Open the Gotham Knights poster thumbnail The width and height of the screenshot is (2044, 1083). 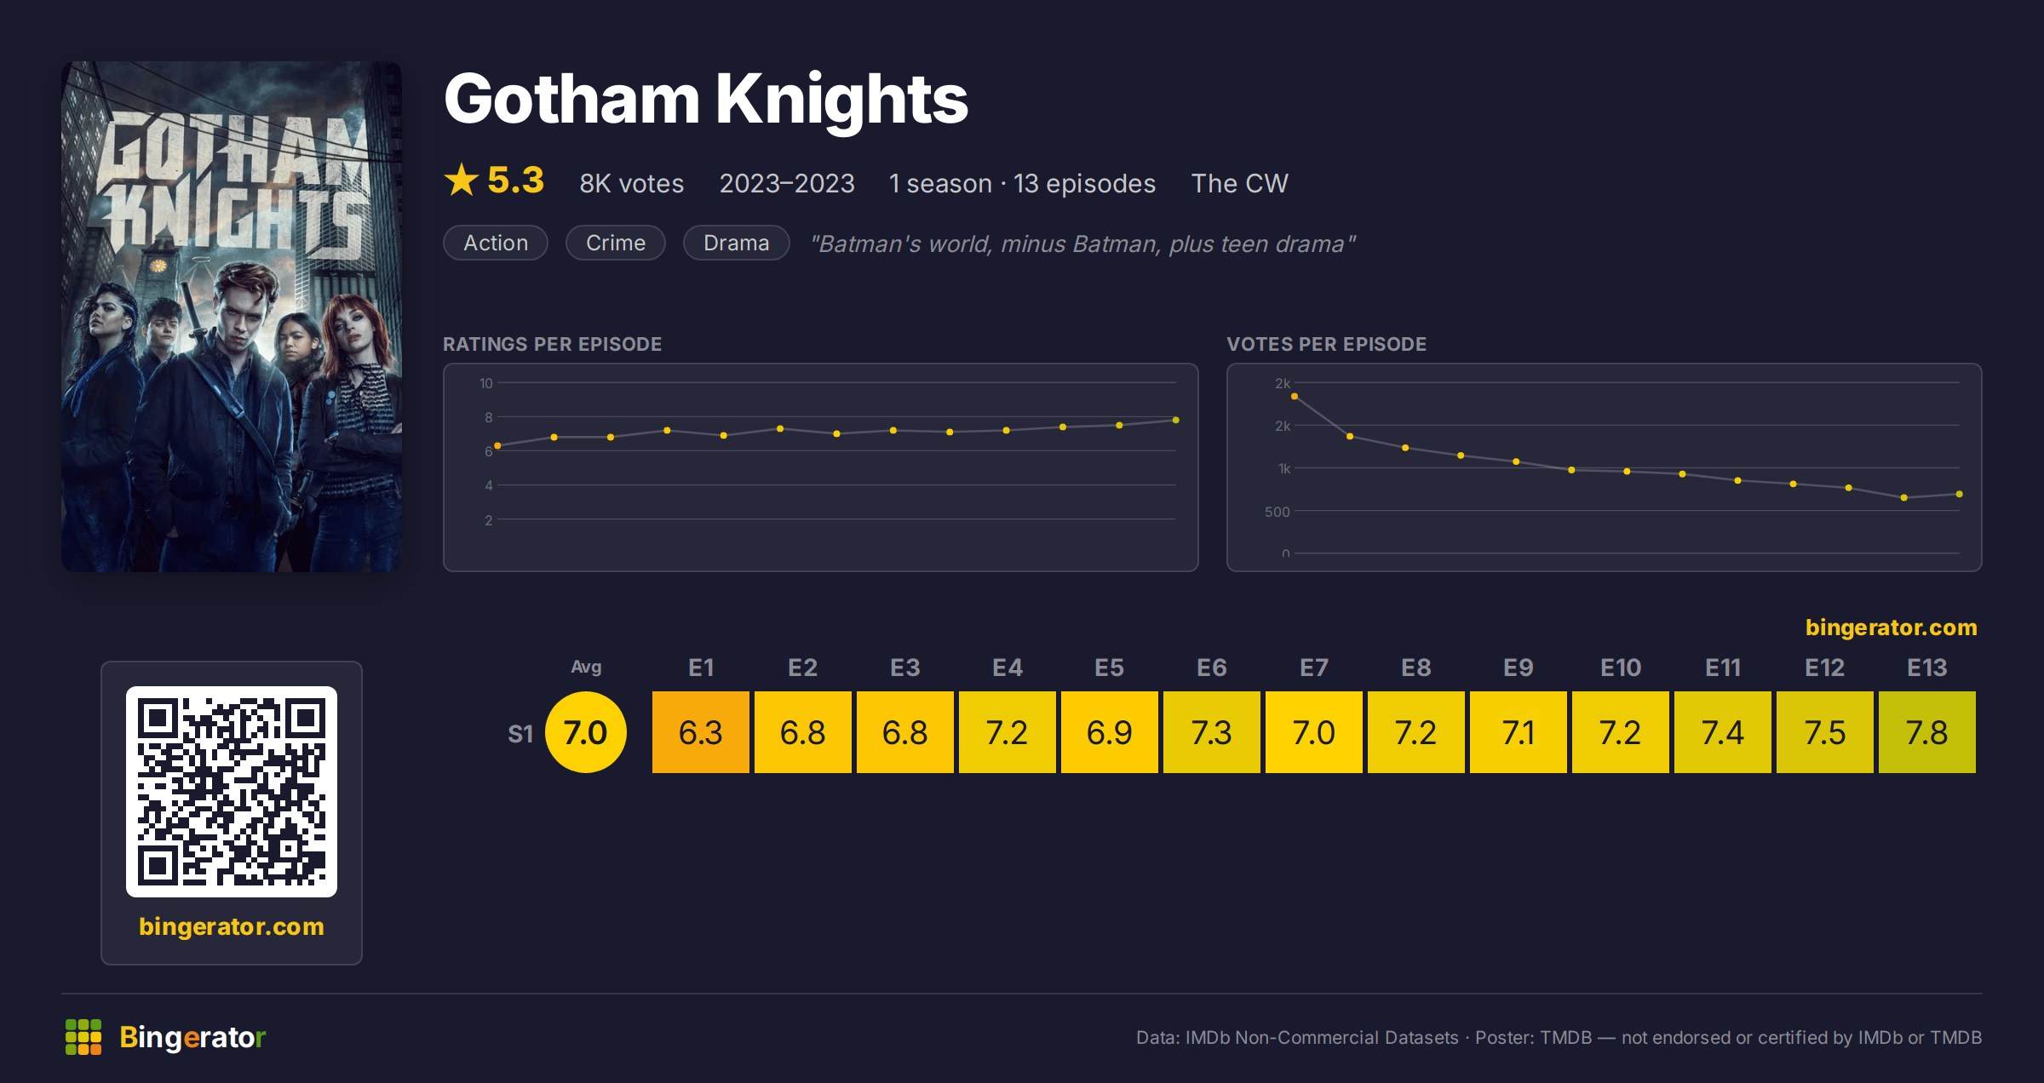click(x=232, y=317)
